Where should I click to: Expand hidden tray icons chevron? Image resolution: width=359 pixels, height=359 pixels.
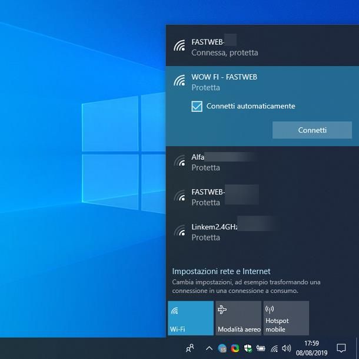(209, 348)
